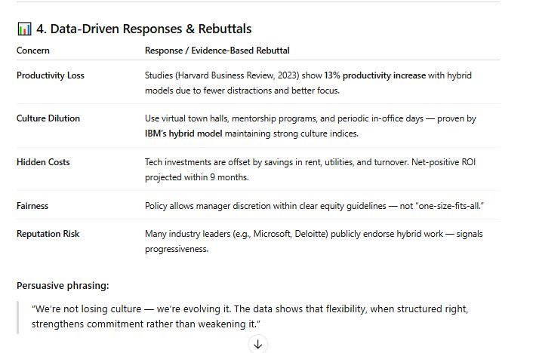Image resolution: width=533 pixels, height=353 pixels.
Task: Click the "Reputation Risk" row label
Action: (48, 234)
